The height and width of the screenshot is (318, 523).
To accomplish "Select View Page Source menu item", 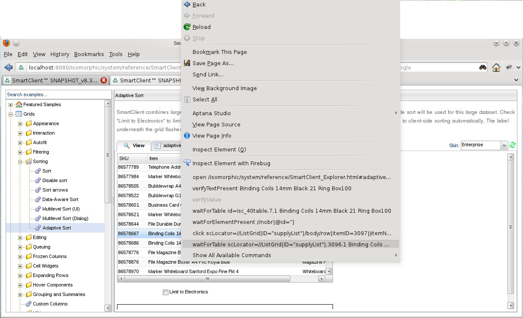I will tap(216, 124).
